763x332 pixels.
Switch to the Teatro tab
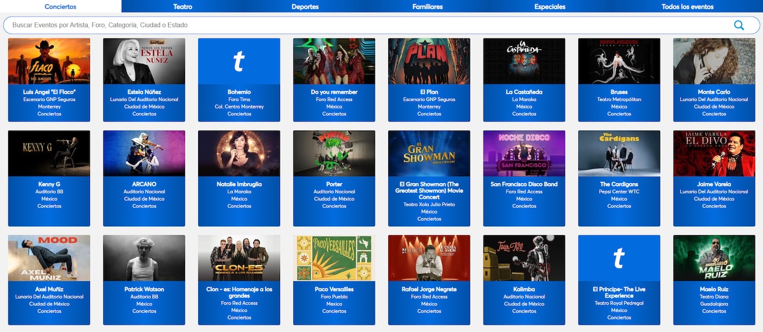pyautogui.click(x=183, y=6)
